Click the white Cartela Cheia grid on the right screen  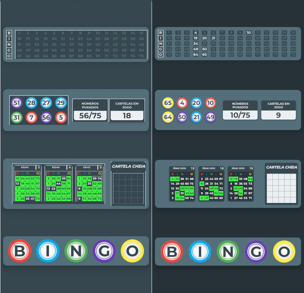click(281, 188)
